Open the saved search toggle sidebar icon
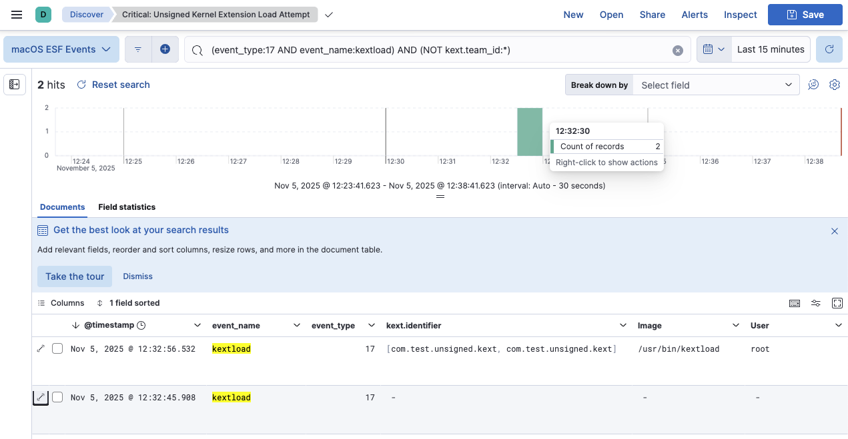This screenshot has height=439, width=848. [14, 84]
